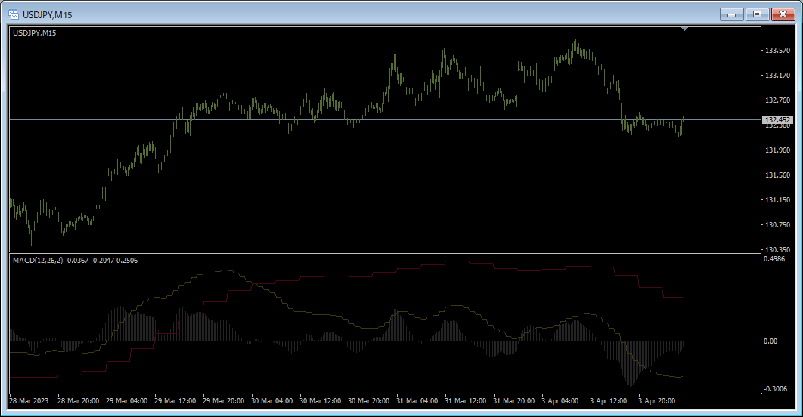Click the 3 Apr 12:00 time label
Screen dimensions: 803x417
(x=608, y=401)
